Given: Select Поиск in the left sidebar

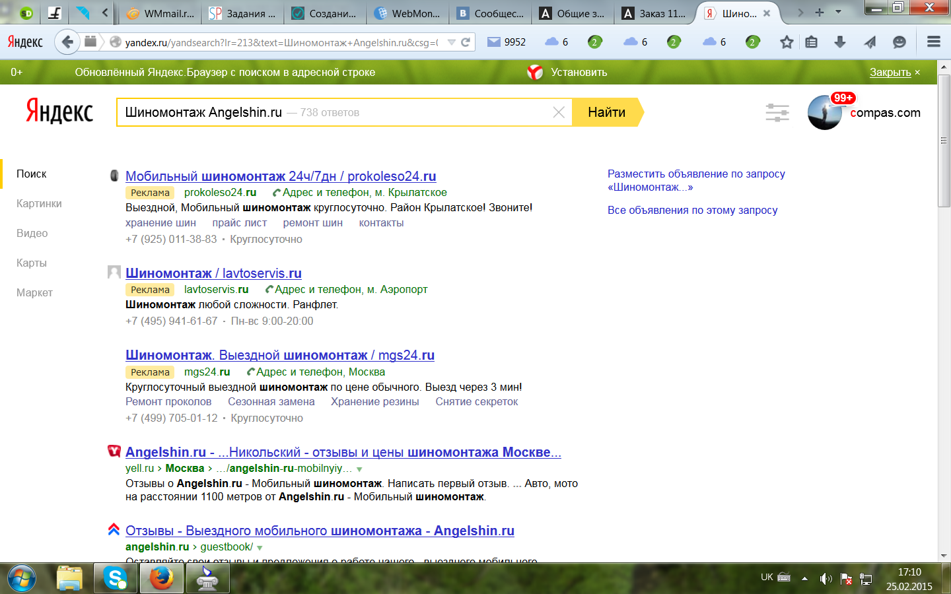Looking at the screenshot, I should [x=31, y=174].
